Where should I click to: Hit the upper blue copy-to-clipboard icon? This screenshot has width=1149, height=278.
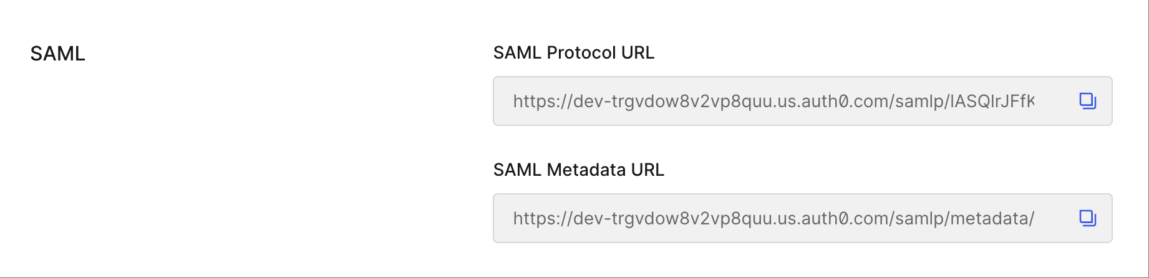click(x=1087, y=101)
